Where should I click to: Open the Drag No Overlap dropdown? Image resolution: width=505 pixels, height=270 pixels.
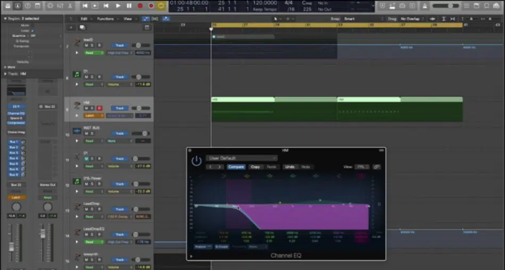coord(411,19)
